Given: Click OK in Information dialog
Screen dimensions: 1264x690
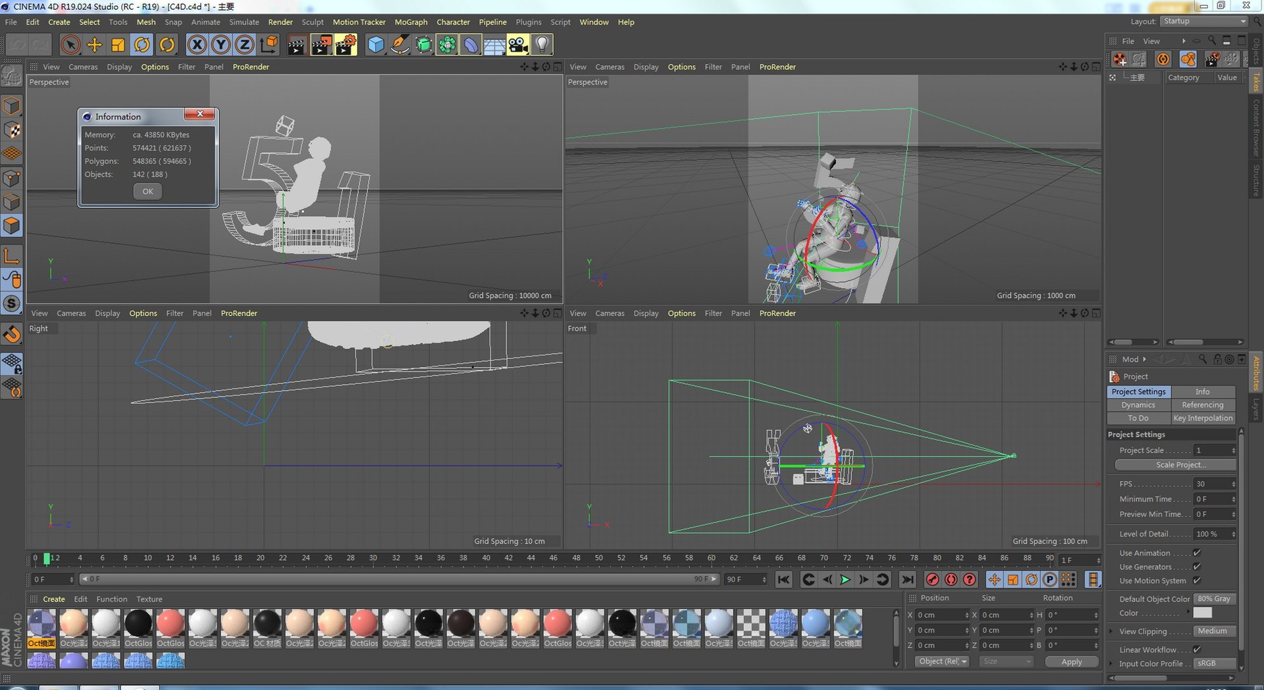Looking at the screenshot, I should pos(147,192).
